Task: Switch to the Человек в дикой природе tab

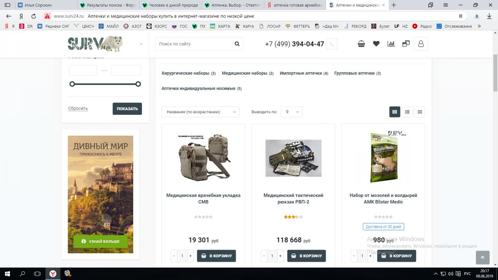Action: click(x=170, y=5)
